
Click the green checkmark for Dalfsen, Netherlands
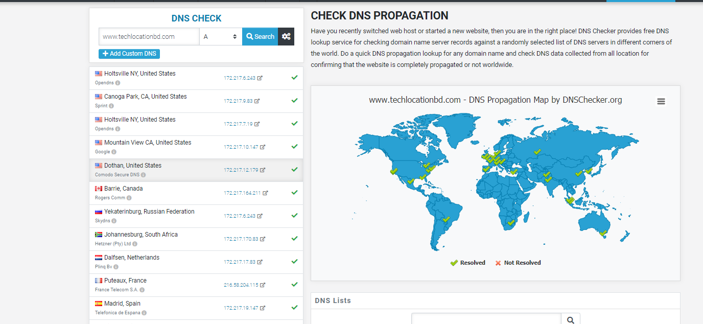(294, 261)
